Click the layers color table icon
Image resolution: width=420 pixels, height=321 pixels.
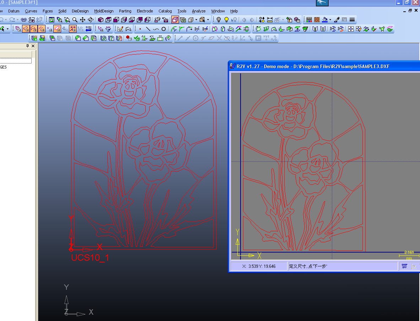[309, 20]
